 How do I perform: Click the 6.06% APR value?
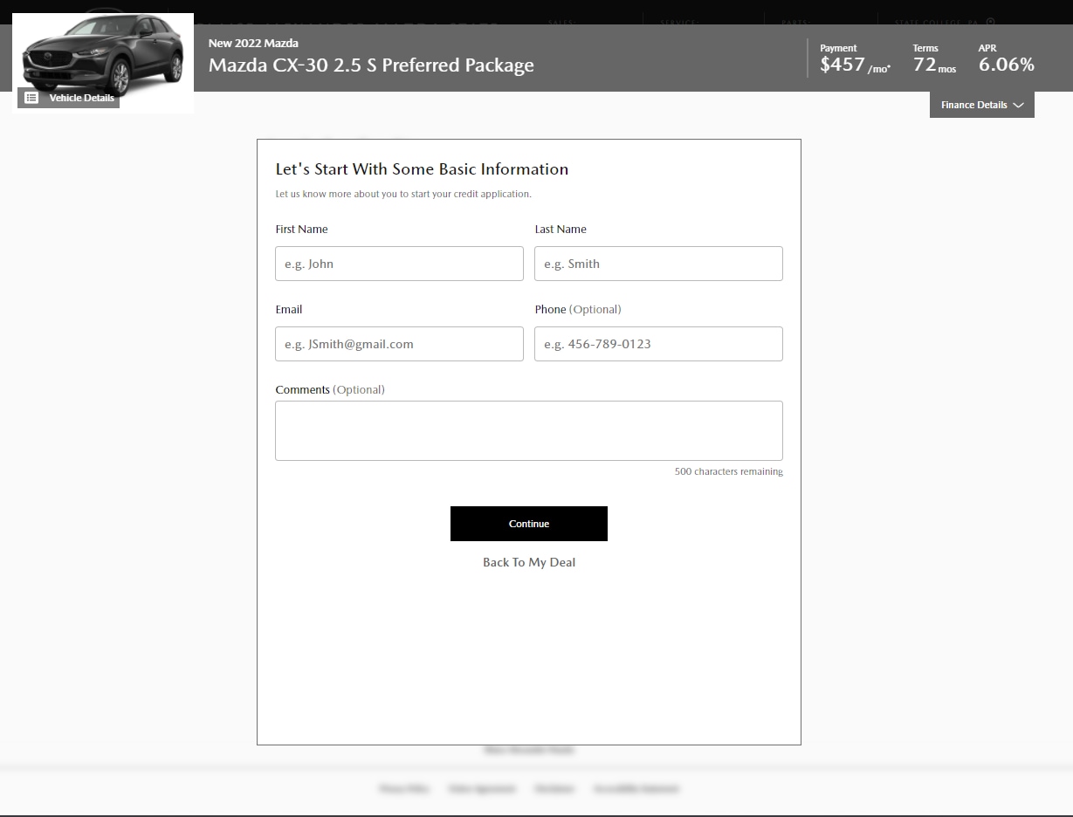(1006, 65)
